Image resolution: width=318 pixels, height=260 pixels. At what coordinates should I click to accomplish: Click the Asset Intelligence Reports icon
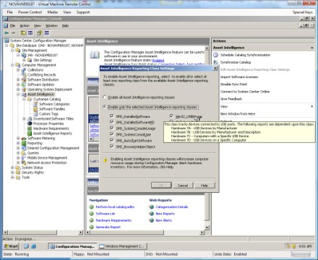30,133
